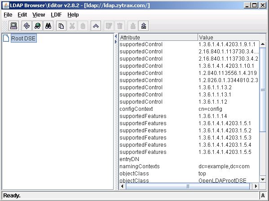The width and height of the screenshot is (269, 201).
Task: Collapse right pane with divider right arrow
Action: [x=116, y=42]
